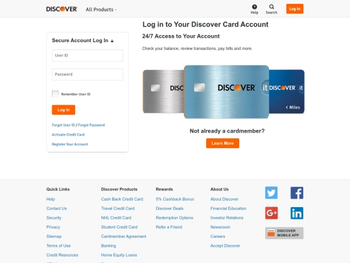Tick the Remember User ID checkbox

(55, 94)
